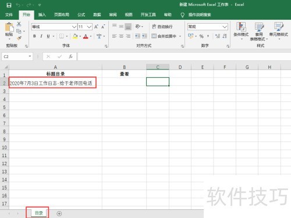This screenshot has width=291, height=218.
Task: Click Increase Decimal icon
Action: [x=218, y=36]
